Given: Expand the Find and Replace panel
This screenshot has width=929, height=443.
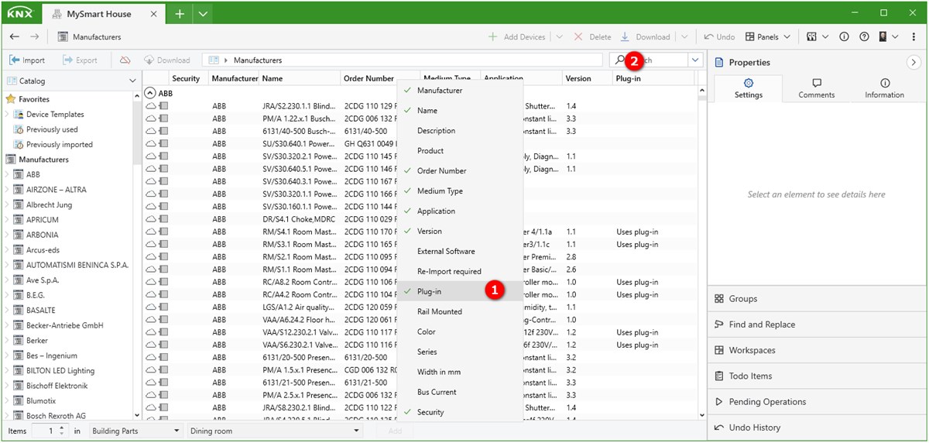Looking at the screenshot, I should point(818,325).
